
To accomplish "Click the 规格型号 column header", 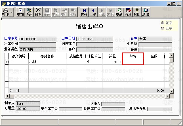I will point(76,56).
